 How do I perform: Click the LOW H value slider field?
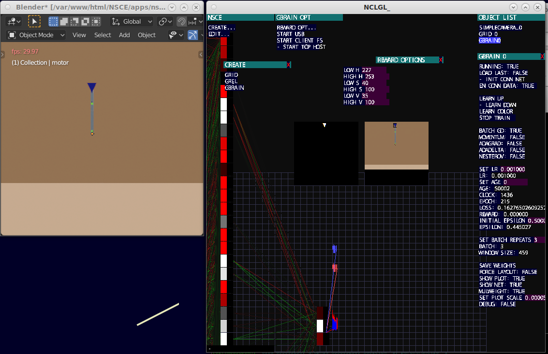(x=374, y=70)
